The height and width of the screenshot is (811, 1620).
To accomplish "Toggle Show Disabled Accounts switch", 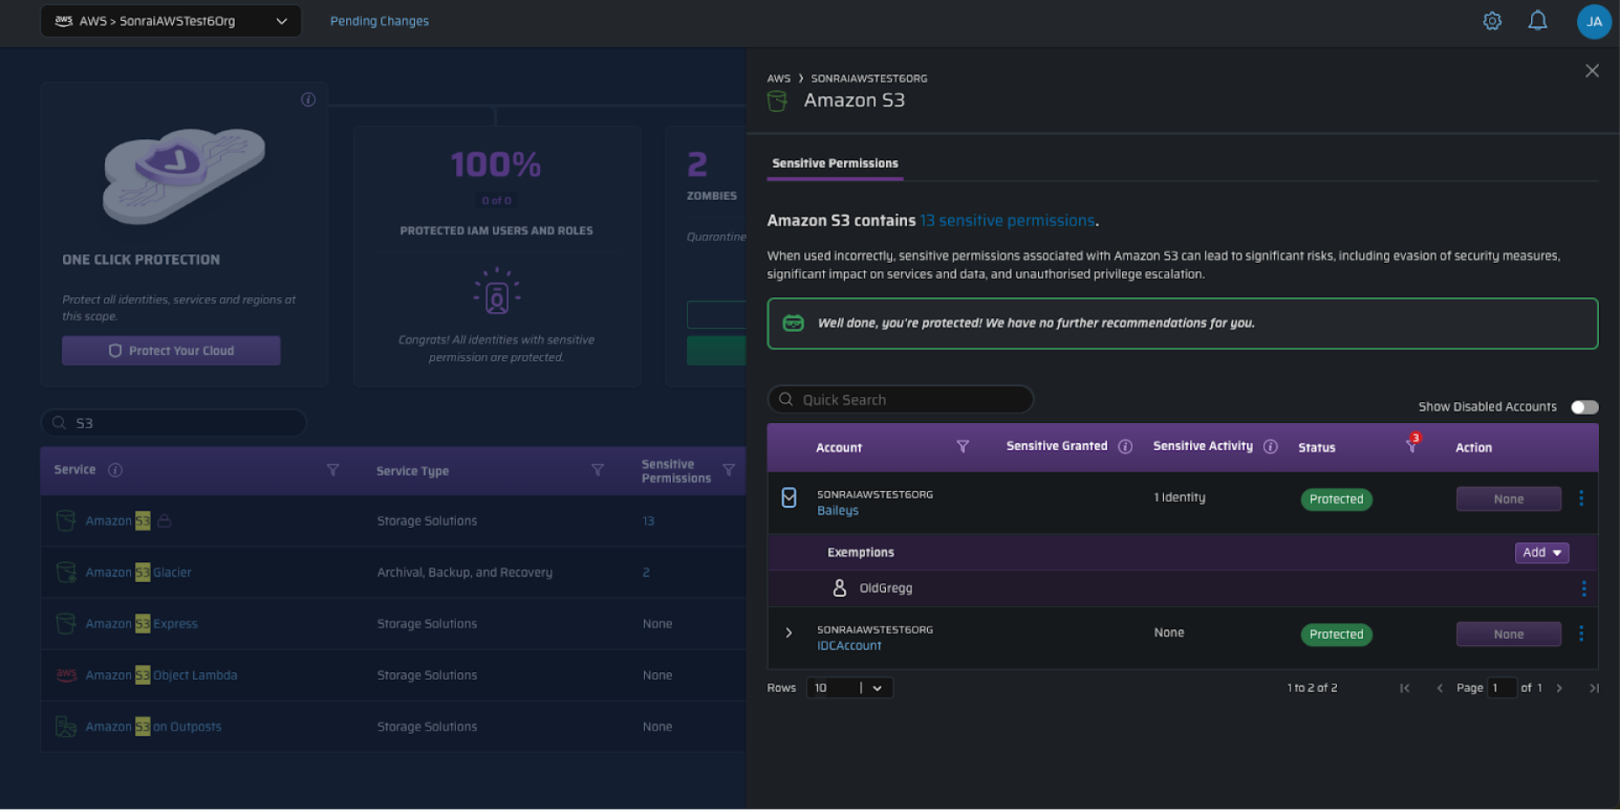I will [x=1584, y=407].
